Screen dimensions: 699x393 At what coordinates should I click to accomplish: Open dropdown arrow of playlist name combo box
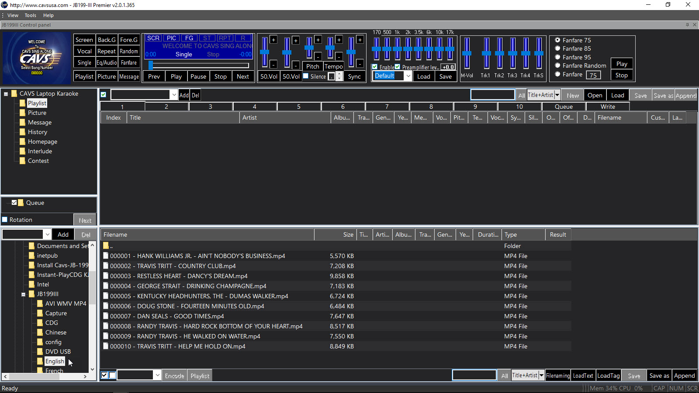pos(174,95)
